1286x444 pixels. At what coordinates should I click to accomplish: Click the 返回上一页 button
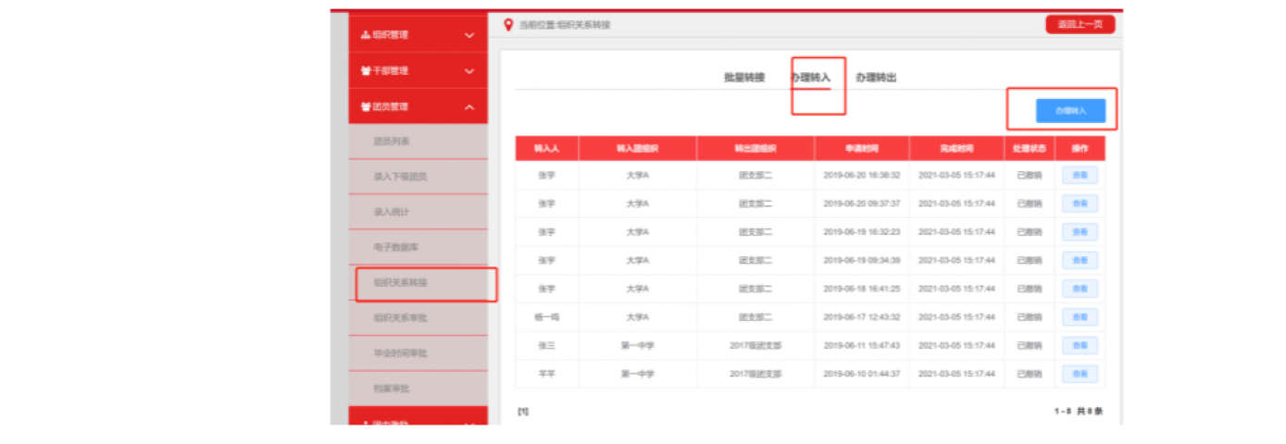pos(1080,25)
